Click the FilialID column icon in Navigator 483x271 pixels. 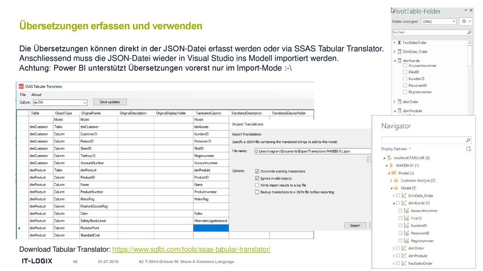[406, 218]
